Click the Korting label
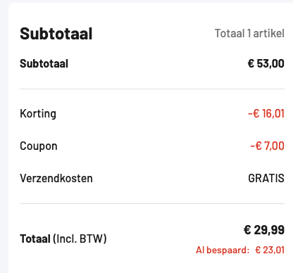Image resolution: width=293 pixels, height=273 pixels. point(38,114)
